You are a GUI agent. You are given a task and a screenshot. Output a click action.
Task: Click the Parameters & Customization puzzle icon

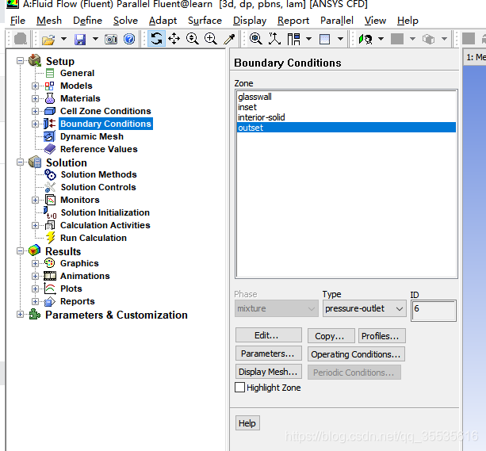[34, 315]
